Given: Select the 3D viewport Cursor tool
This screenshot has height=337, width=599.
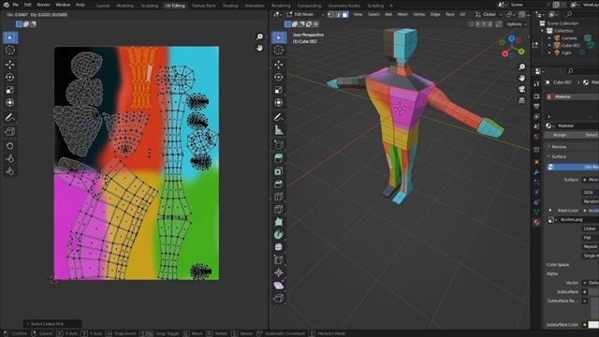Looking at the screenshot, I should click(x=279, y=50).
